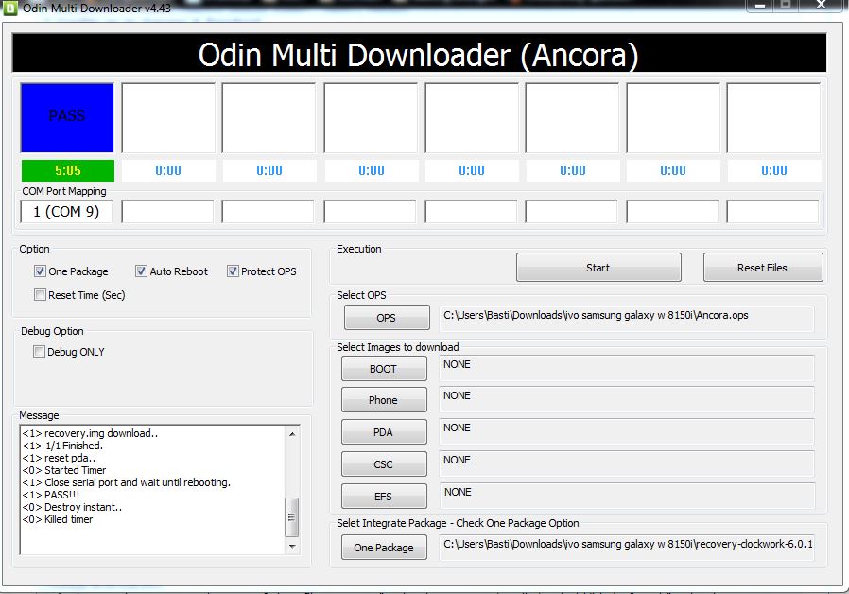This screenshot has width=849, height=594.
Task: Click the recovery-clockwork package path field
Action: coord(627,547)
